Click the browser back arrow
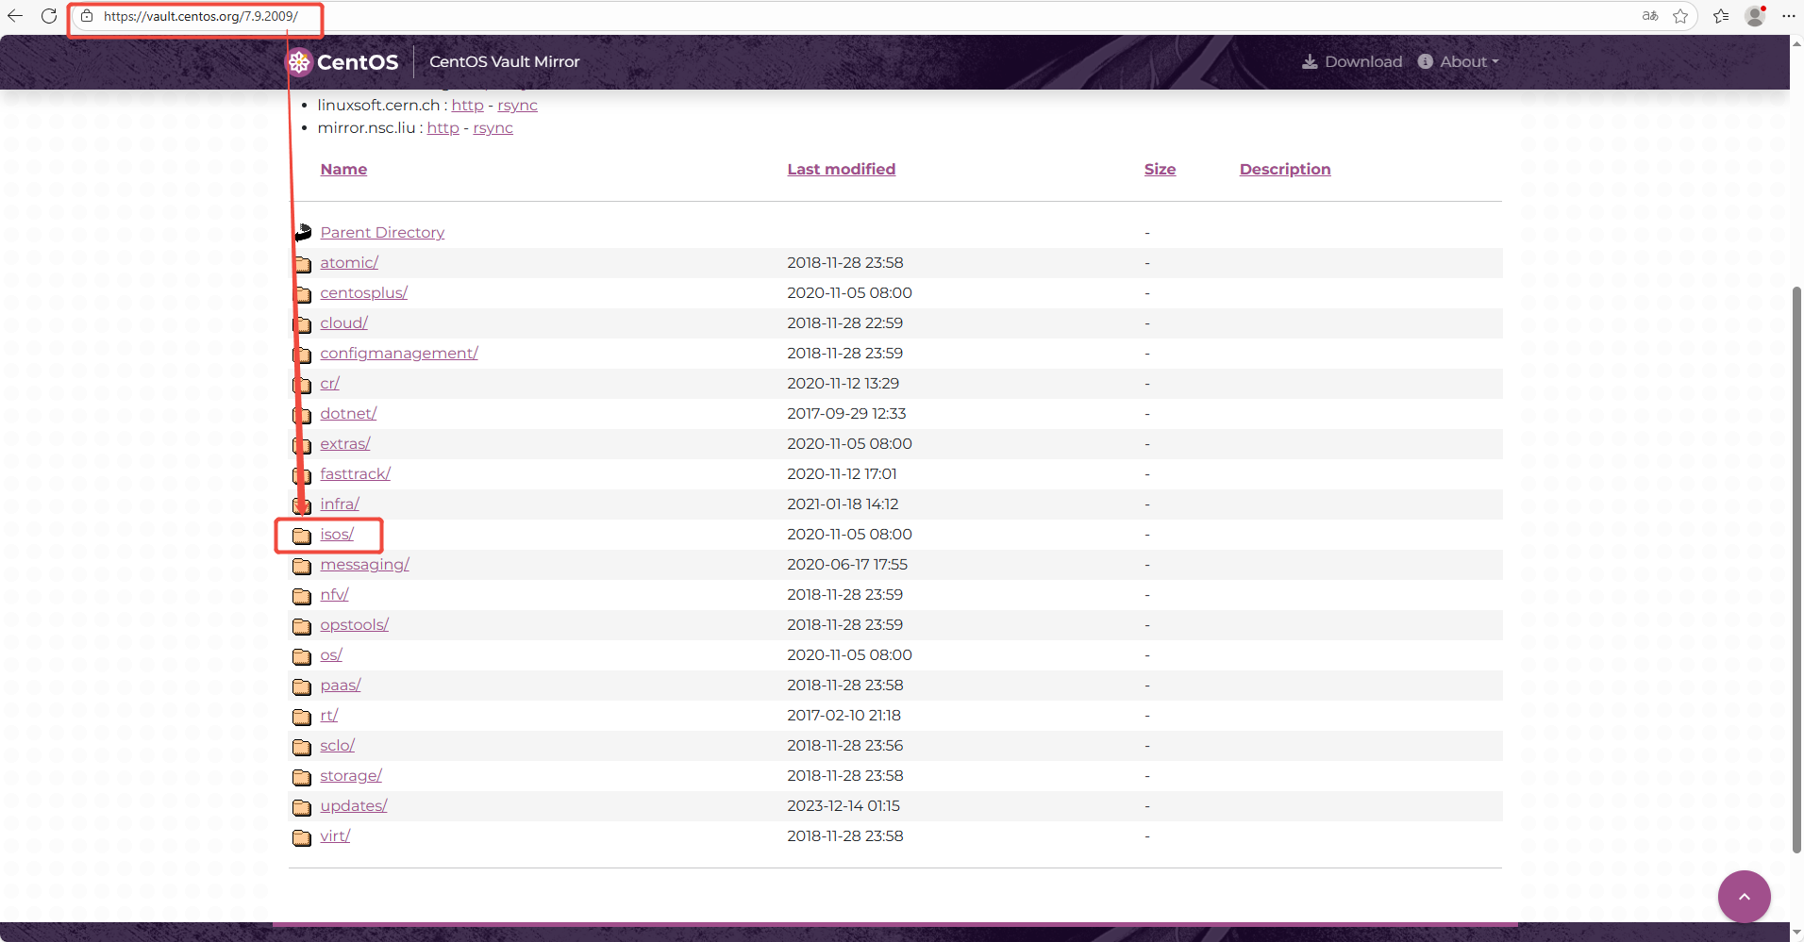The height and width of the screenshot is (942, 1804). (x=15, y=16)
